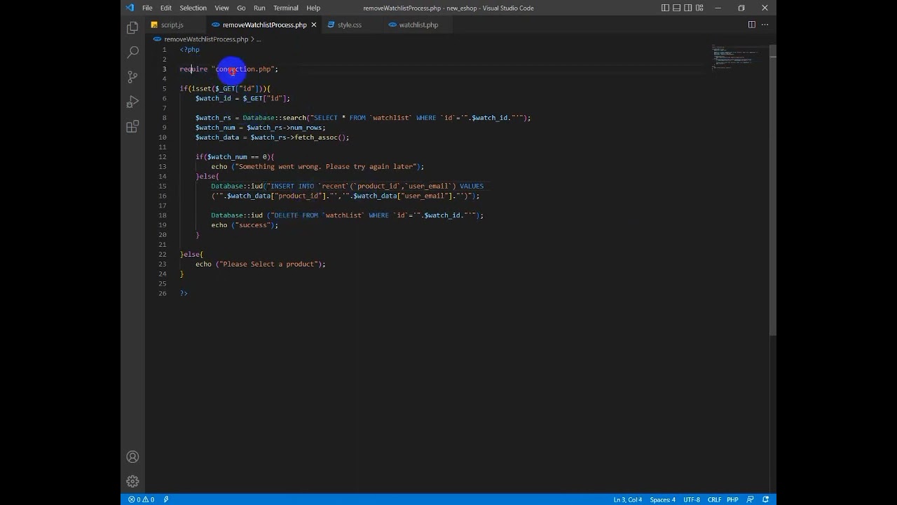This screenshot has height=505, width=897.
Task: Toggle the bottom Panel layout button
Action: 676,8
